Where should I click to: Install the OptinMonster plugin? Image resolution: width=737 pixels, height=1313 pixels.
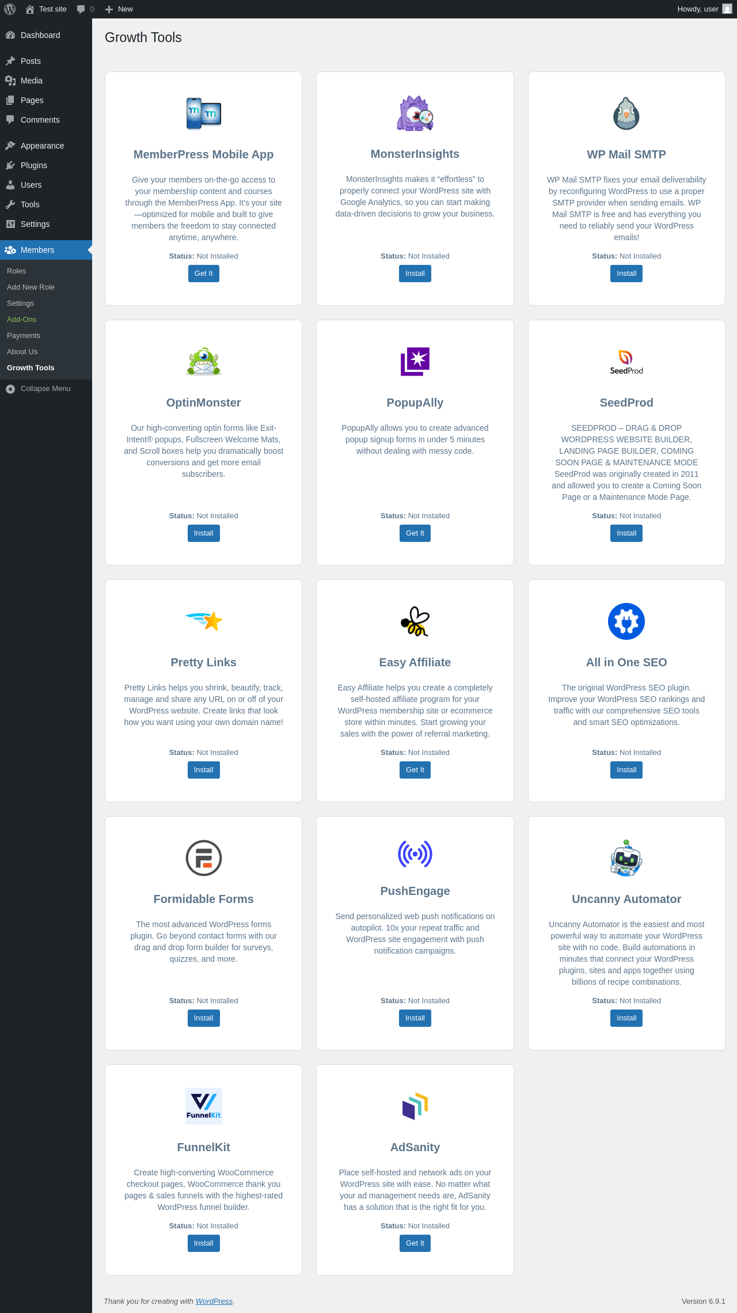pyautogui.click(x=204, y=533)
